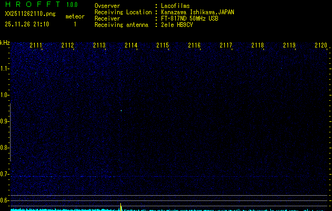Select the 2120 time marker
Screen dimensions: 332x211
click(x=320, y=46)
